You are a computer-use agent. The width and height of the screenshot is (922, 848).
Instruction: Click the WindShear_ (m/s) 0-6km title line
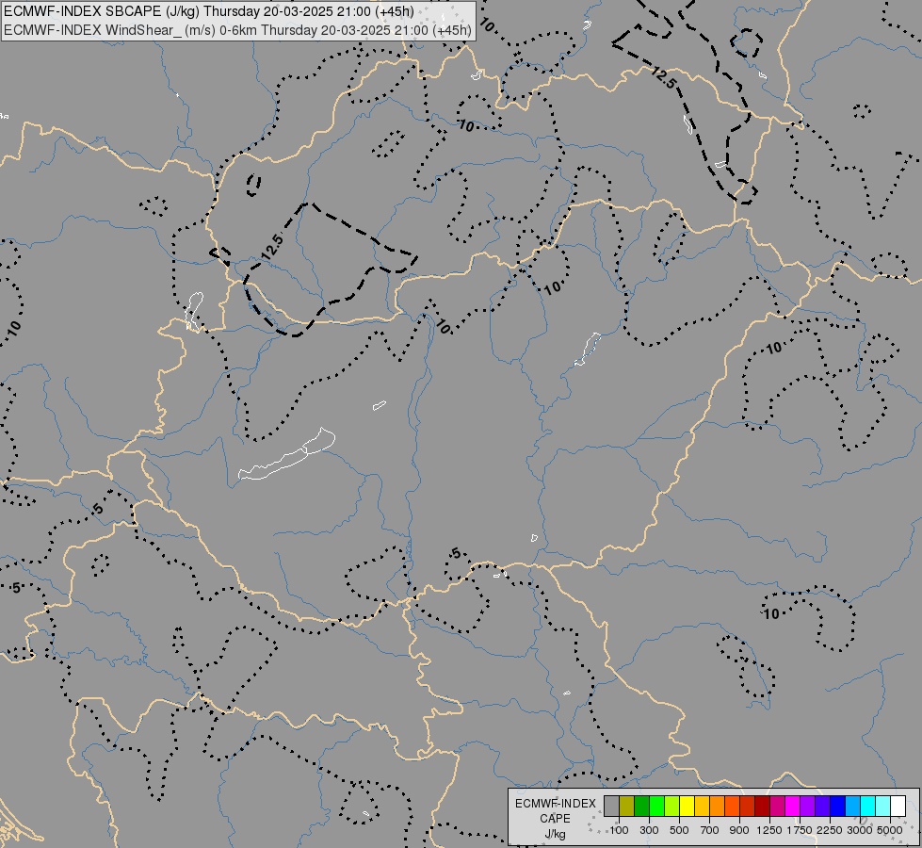coord(237,30)
